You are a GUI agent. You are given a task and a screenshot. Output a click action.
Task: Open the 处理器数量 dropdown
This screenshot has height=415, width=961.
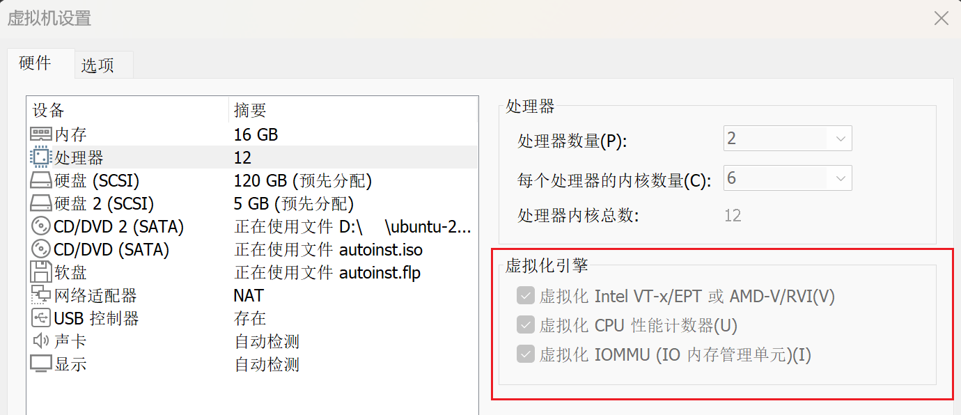[841, 138]
